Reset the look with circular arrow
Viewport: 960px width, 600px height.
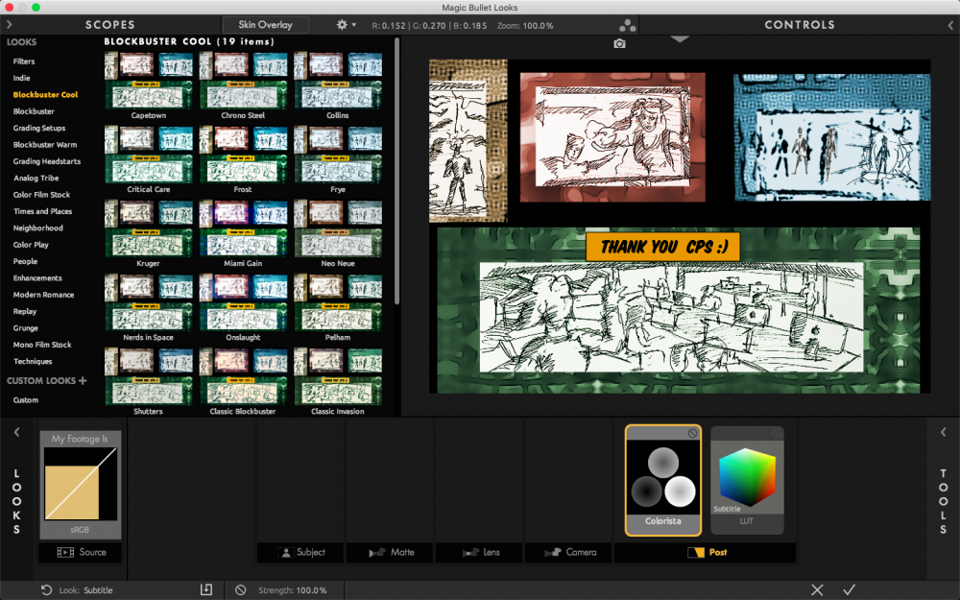click(x=46, y=590)
